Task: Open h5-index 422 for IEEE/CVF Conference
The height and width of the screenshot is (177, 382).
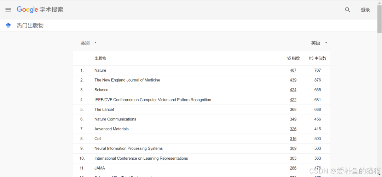Action: coord(293,100)
